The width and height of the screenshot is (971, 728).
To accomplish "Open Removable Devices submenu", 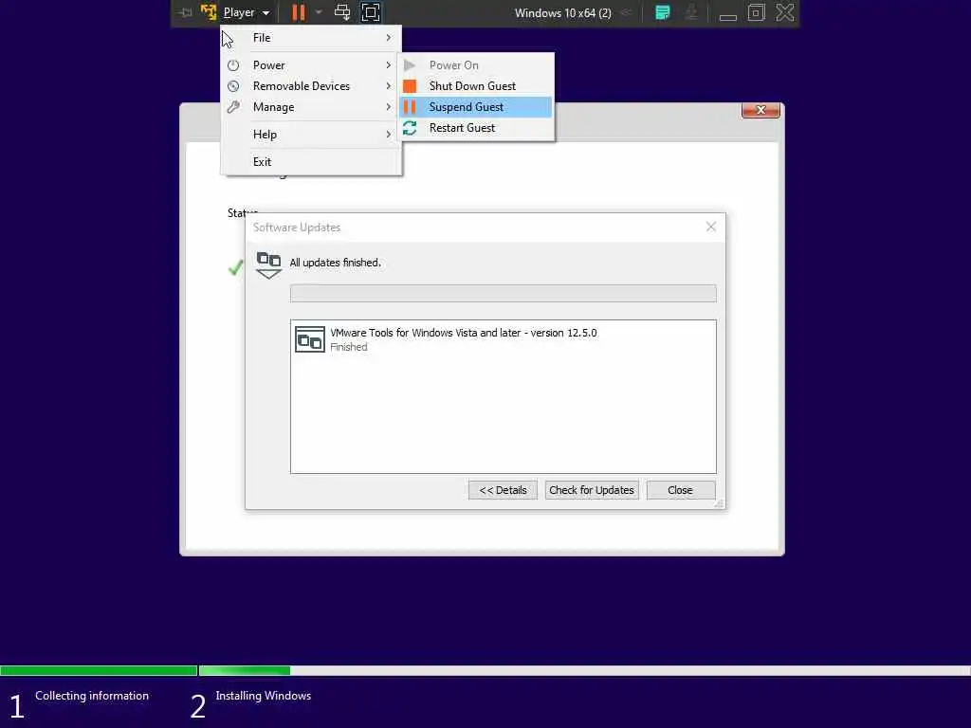I will [x=311, y=86].
